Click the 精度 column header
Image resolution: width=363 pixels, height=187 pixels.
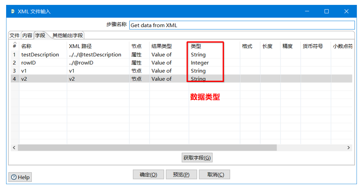click(290, 46)
